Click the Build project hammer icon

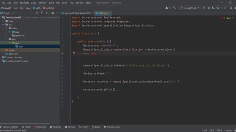tap(174, 8)
